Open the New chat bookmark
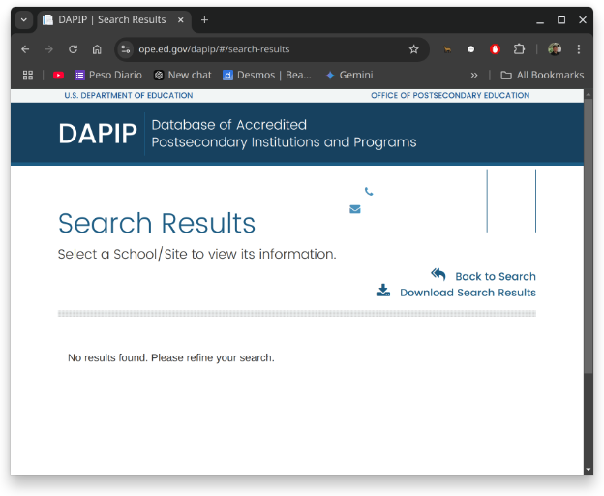 coord(183,76)
